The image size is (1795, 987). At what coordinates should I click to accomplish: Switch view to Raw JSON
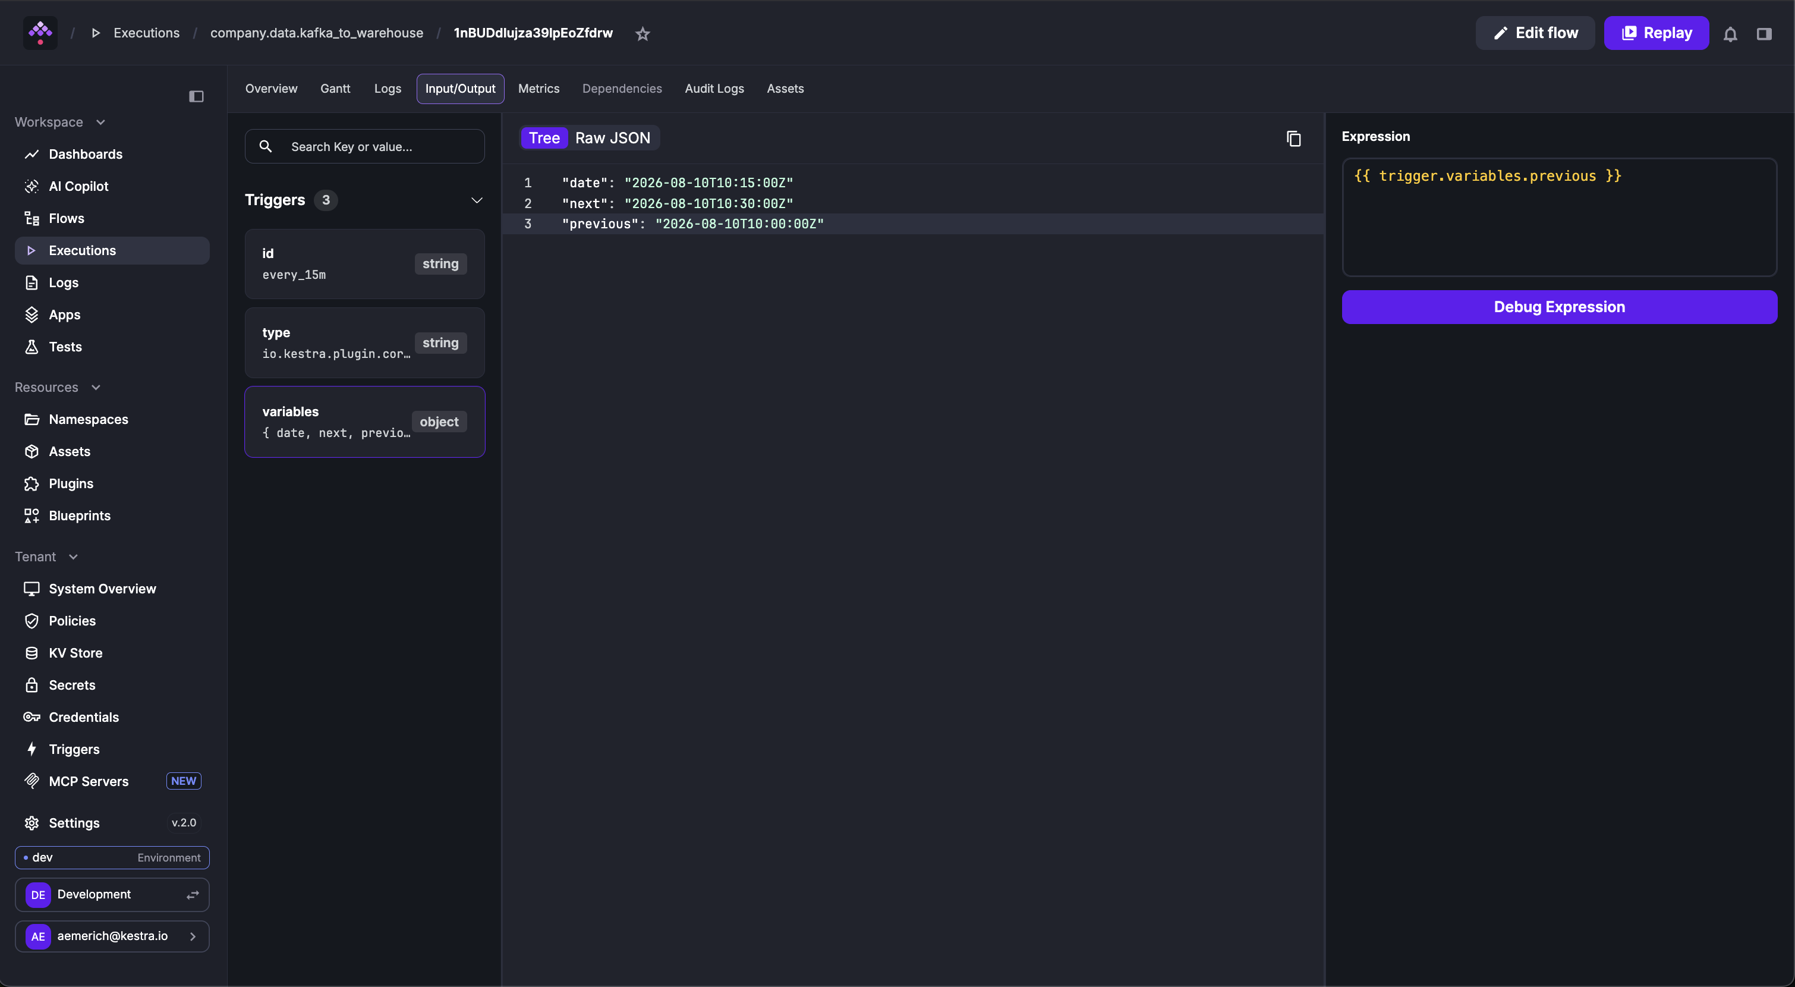tap(613, 138)
